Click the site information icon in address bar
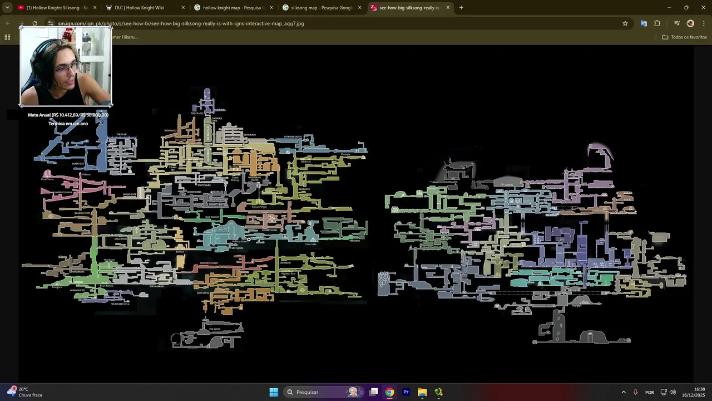This screenshot has width=712, height=401. pyautogui.click(x=51, y=23)
